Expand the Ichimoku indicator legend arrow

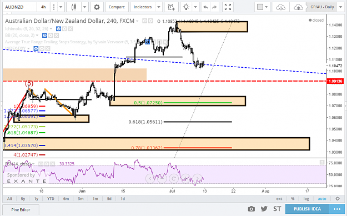[x=51, y=29]
